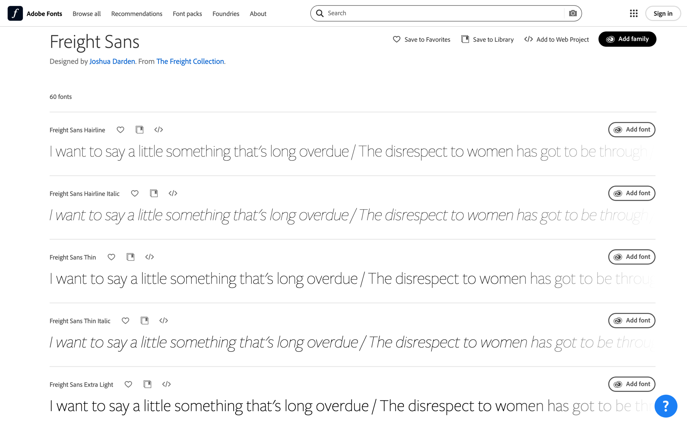Open About page
This screenshot has height=429, width=687.
tap(258, 14)
